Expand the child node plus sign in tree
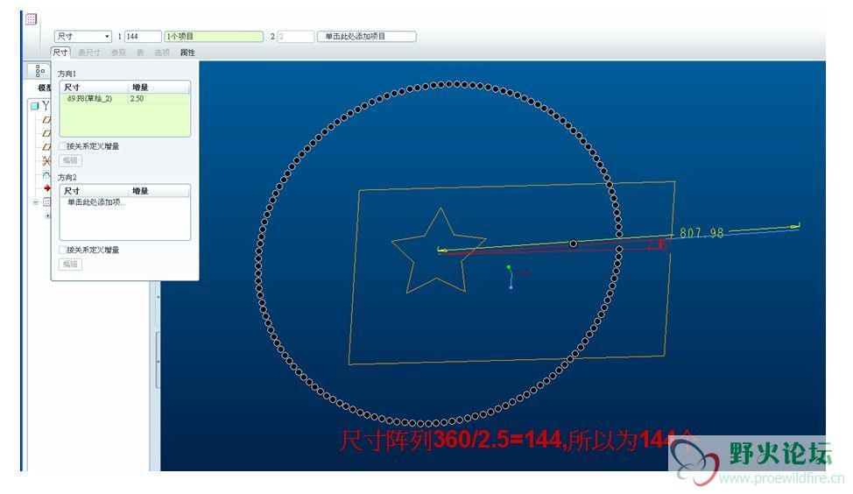853x494 pixels. click(x=47, y=216)
